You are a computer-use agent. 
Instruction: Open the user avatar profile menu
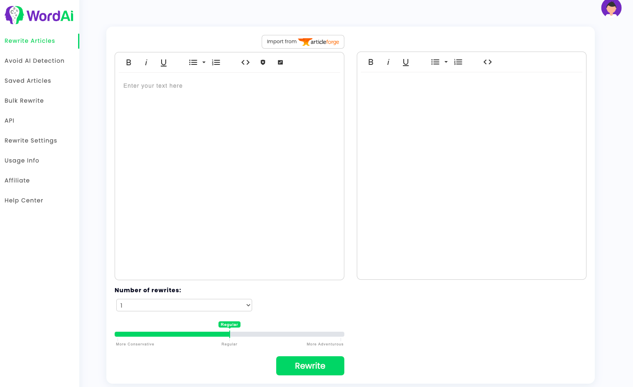click(x=611, y=7)
